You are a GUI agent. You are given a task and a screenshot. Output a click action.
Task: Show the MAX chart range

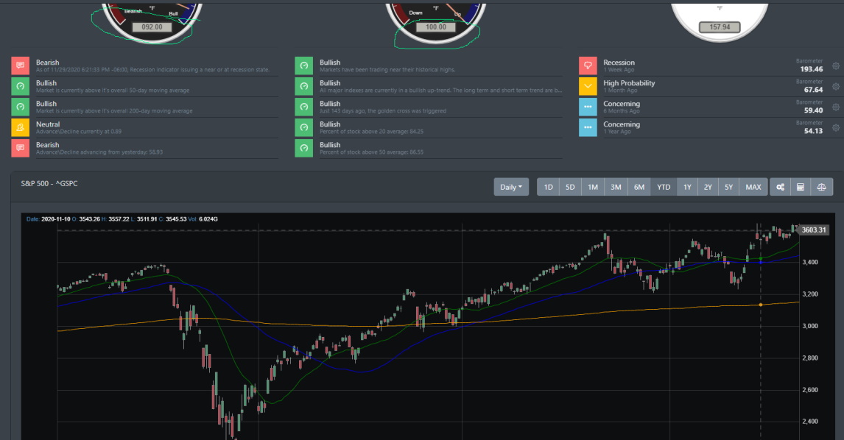[x=753, y=187]
